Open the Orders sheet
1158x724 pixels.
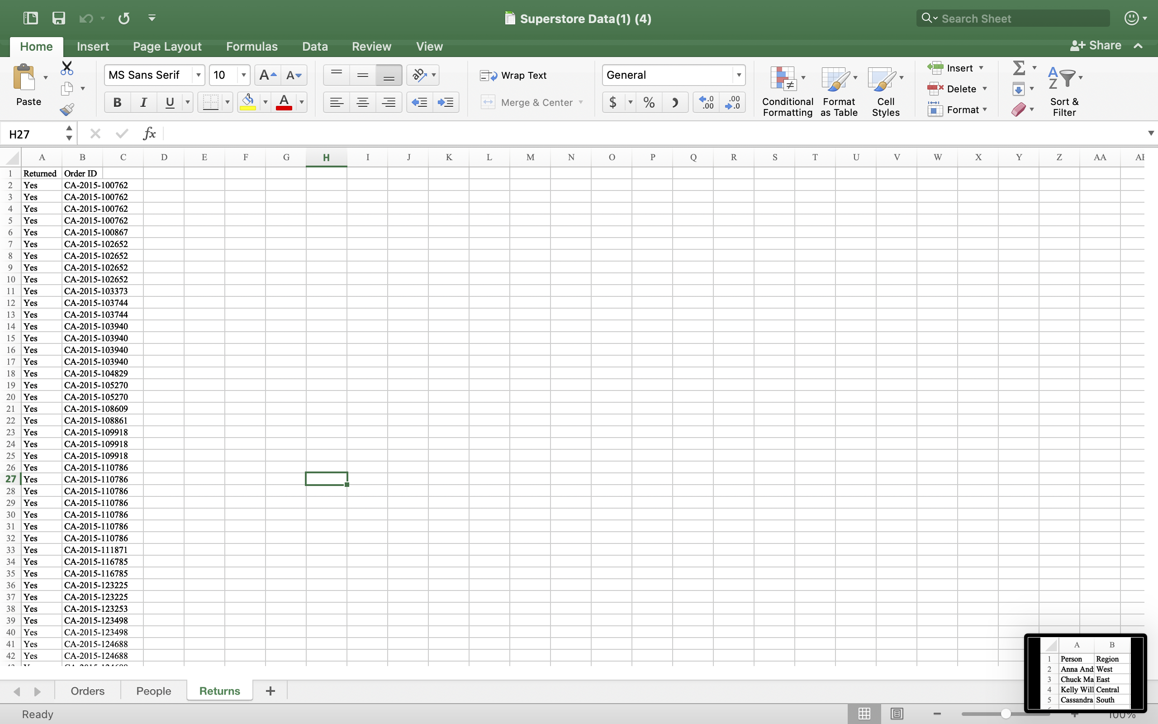point(87,691)
